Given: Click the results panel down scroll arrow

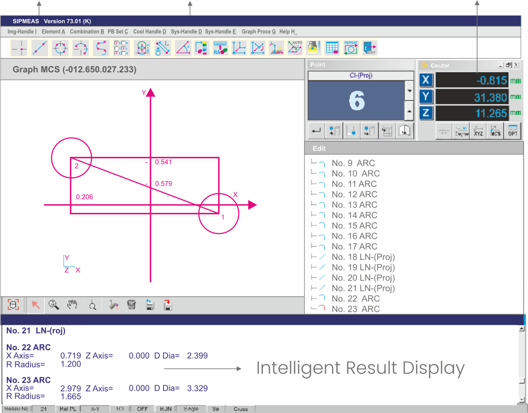Looking at the screenshot, I should [x=522, y=399].
